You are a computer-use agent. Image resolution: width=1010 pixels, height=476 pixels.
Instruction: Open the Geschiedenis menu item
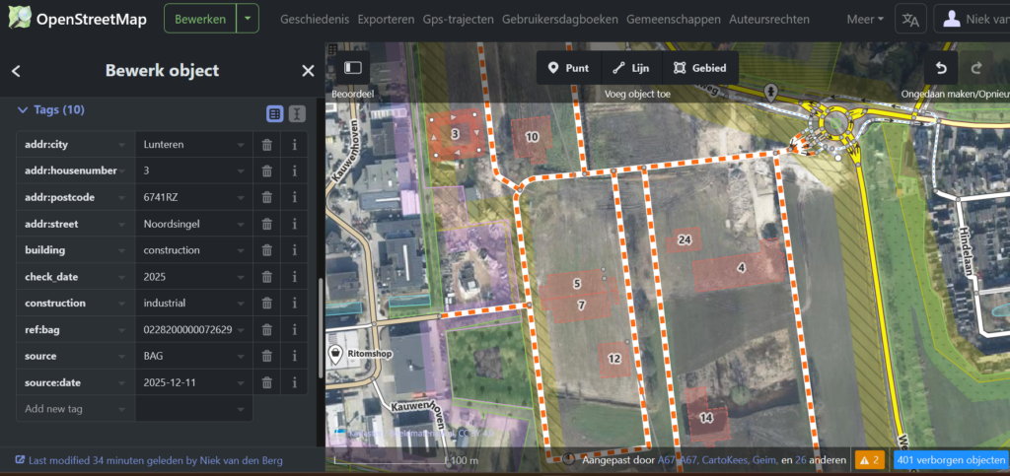(x=313, y=19)
